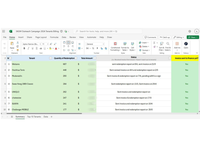Open the Comments pane button

click(x=150, y=37)
